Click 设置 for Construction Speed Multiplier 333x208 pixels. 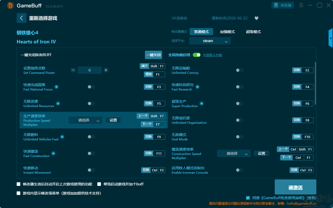(261, 153)
